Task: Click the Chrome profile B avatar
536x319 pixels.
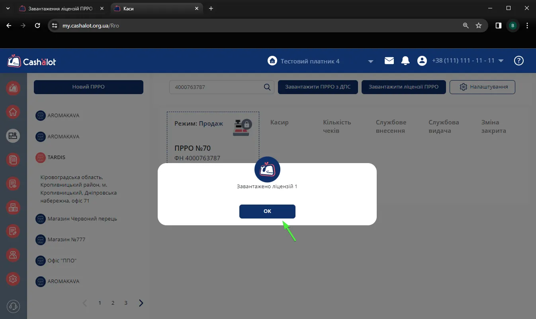Action: pyautogui.click(x=513, y=26)
